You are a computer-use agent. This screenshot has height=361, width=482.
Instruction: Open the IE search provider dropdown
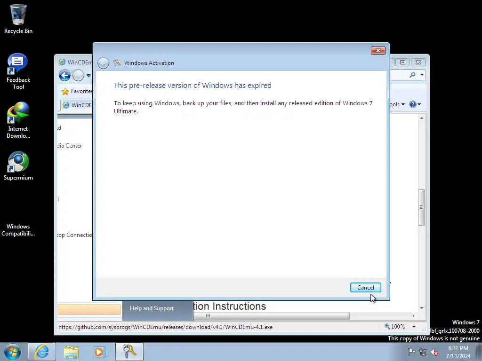tap(422, 75)
